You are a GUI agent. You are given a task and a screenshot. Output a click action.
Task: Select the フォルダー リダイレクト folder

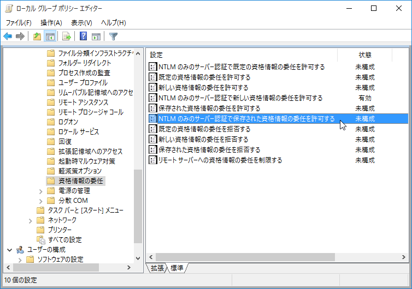pyautogui.click(x=79, y=63)
